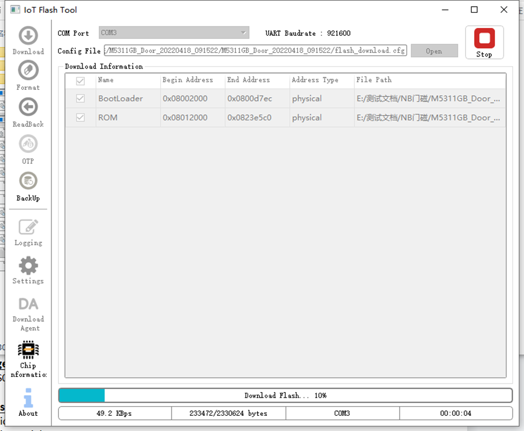Select the OTP tool icon
The height and width of the screenshot is (431, 524).
[x=28, y=144]
